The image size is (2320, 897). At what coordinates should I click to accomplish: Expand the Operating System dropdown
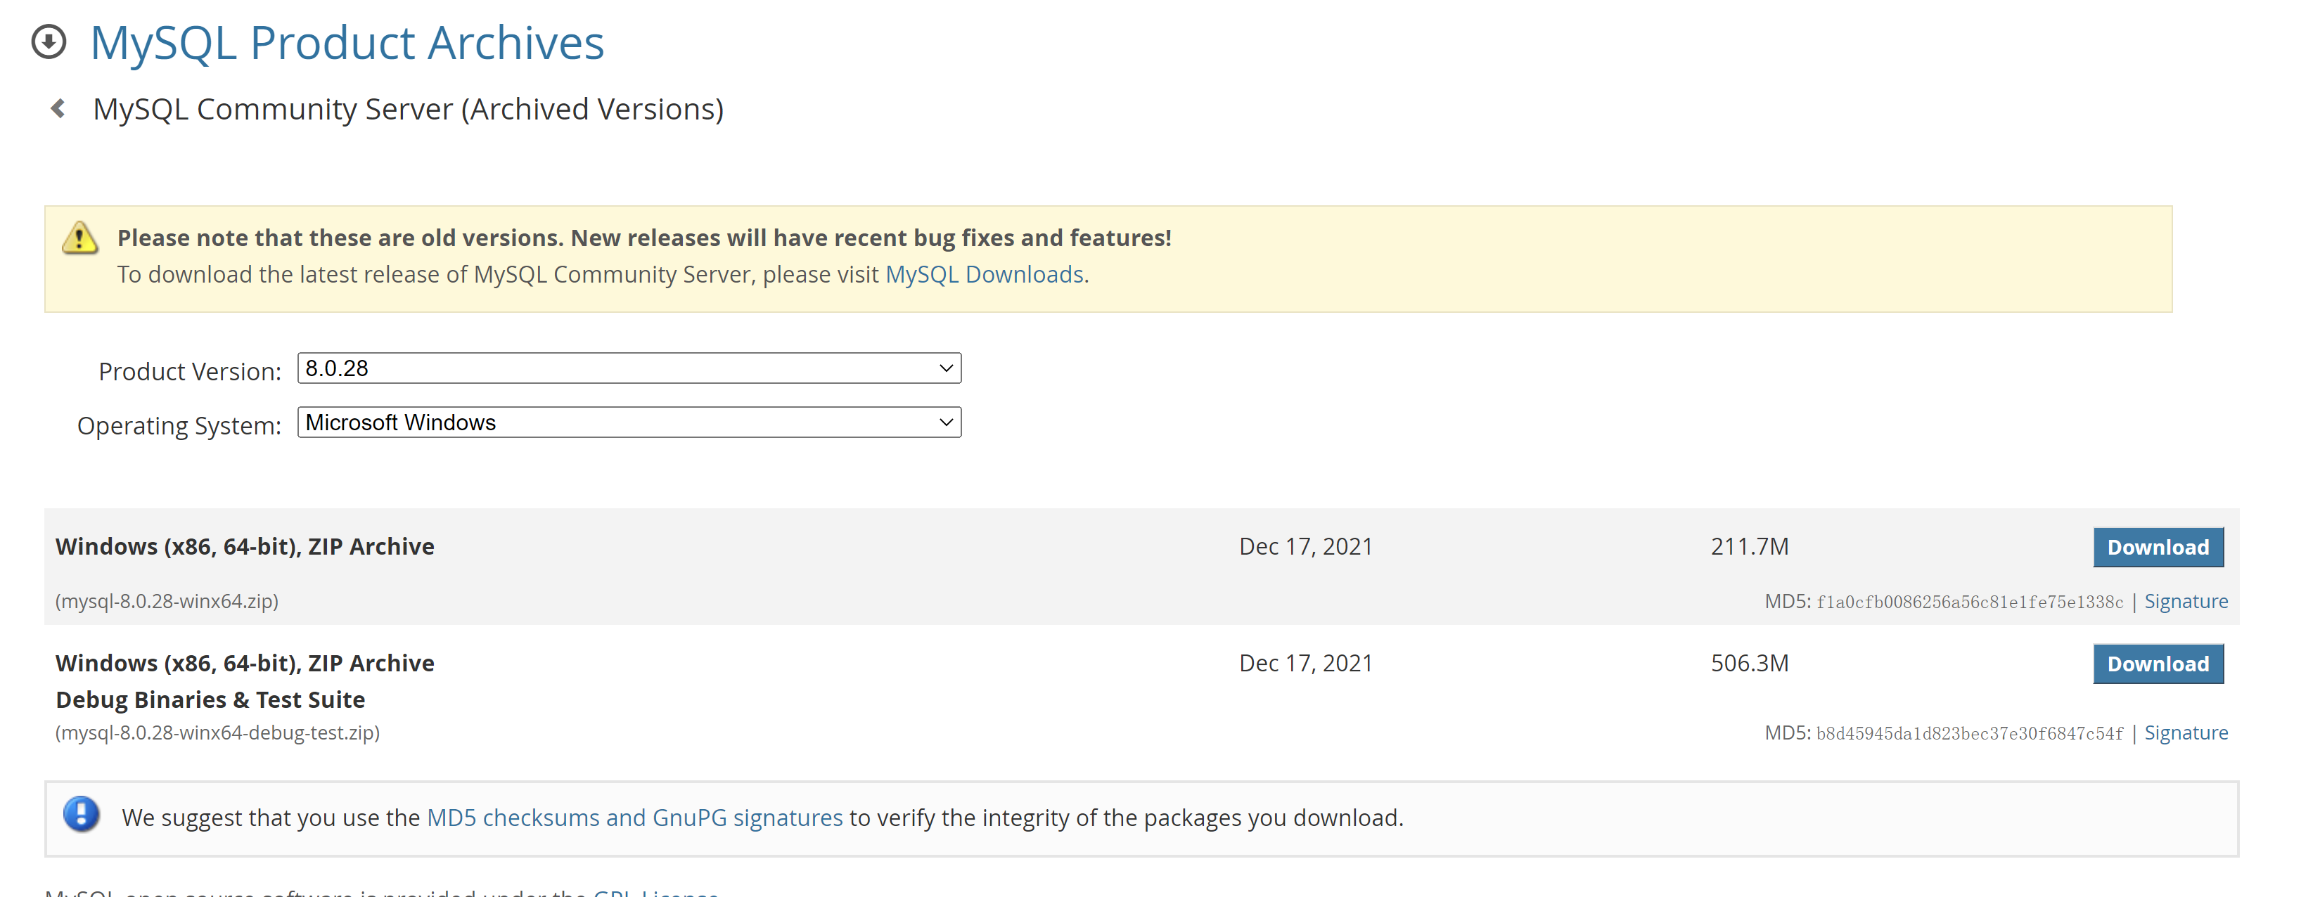[629, 422]
